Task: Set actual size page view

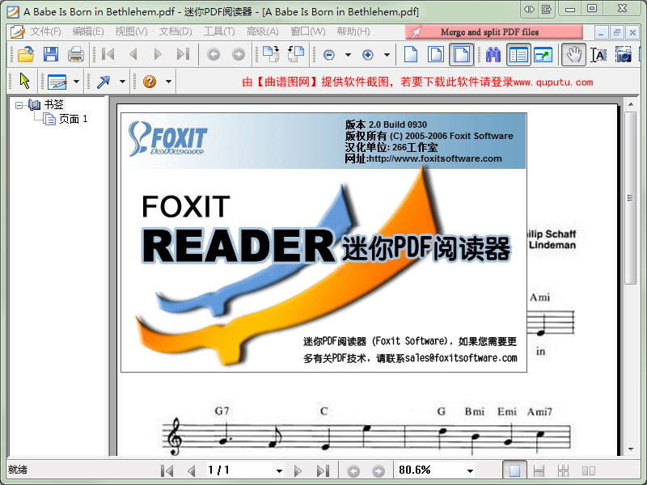Action: coord(411,54)
